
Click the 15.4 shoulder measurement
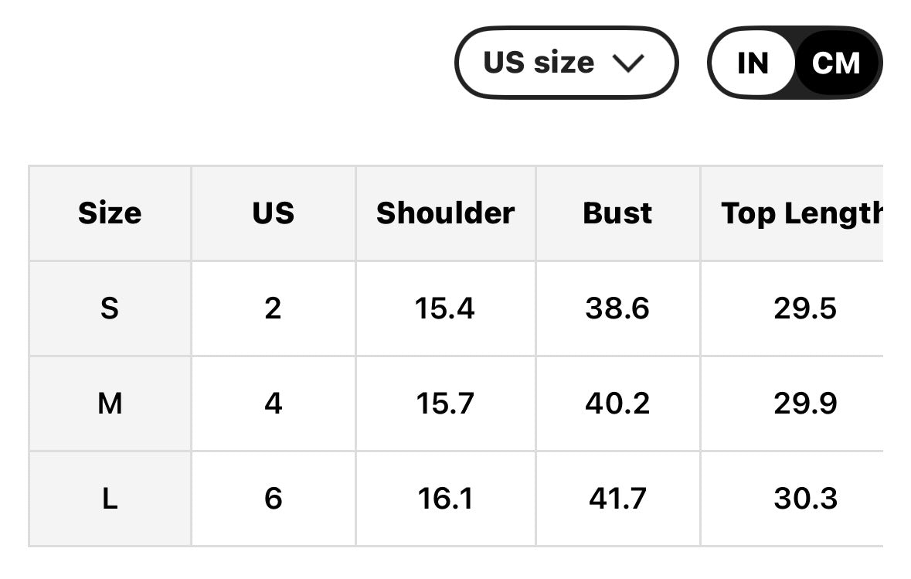(445, 308)
